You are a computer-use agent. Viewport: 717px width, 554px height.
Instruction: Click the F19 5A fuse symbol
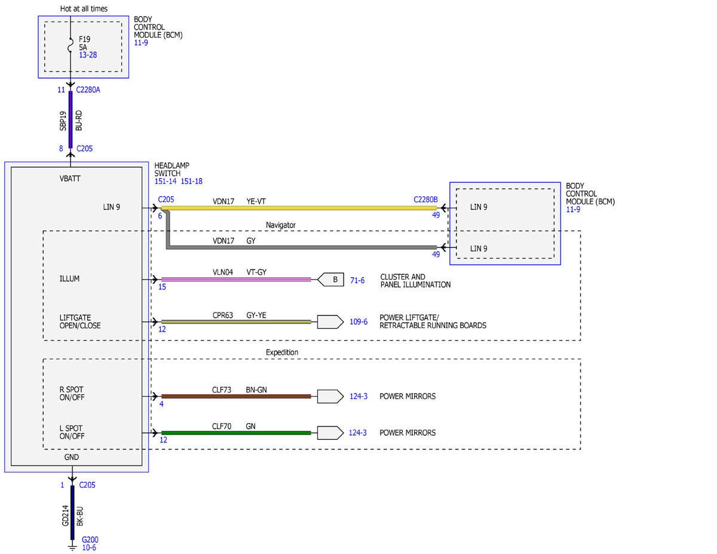(71, 43)
